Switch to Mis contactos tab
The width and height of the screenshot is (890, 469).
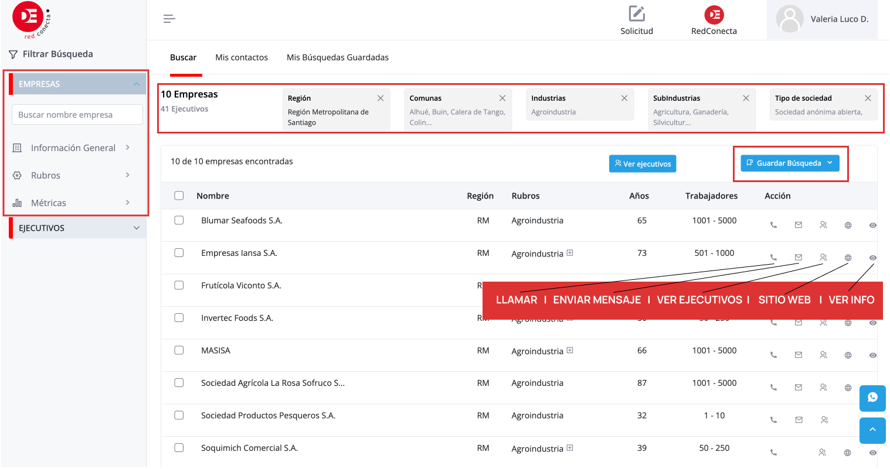tap(242, 57)
